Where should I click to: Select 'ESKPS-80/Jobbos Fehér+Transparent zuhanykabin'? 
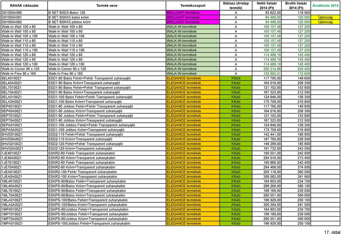point(88,209)
